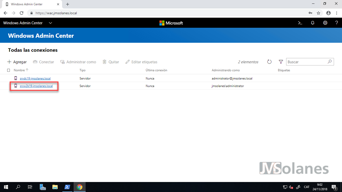Open the srvdc19.jmsolanes.local link

point(35,78)
